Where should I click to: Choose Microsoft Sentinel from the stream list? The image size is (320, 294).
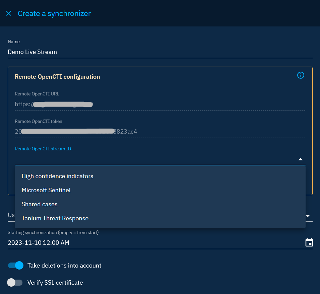[46, 190]
